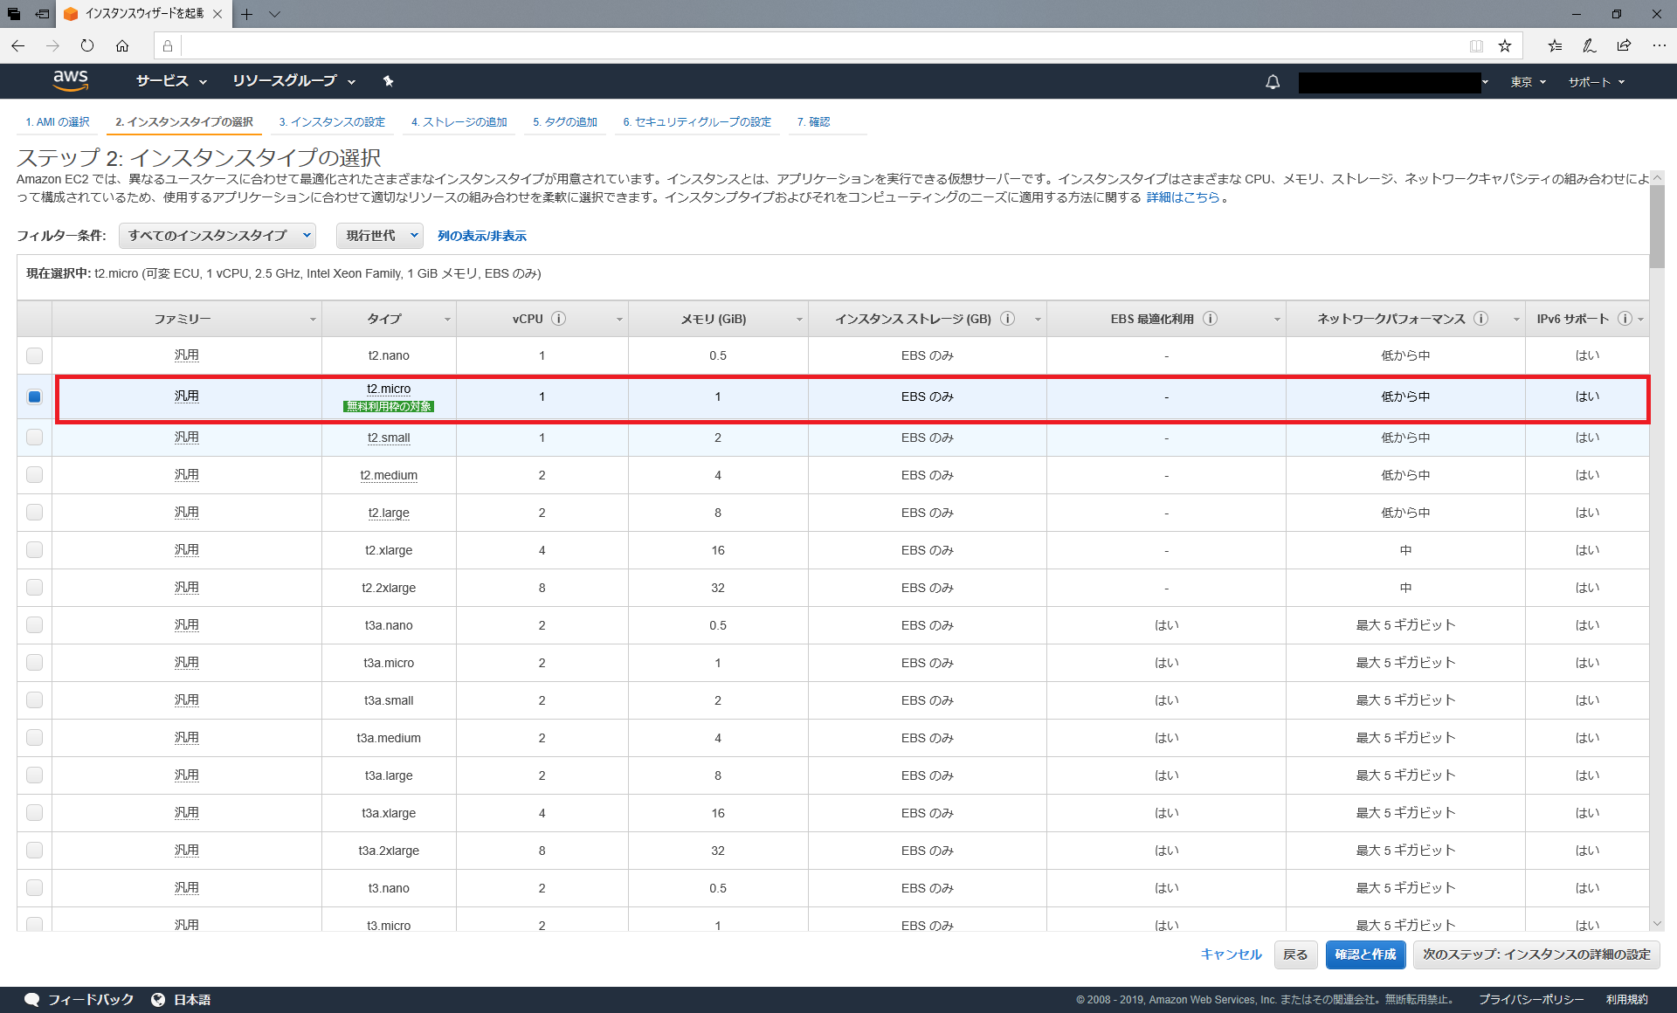Go to step 7 review tab
The width and height of the screenshot is (1677, 1013).
[x=813, y=122]
